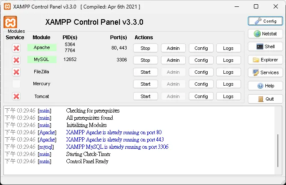Click MySQL PID 12652
The width and height of the screenshot is (286, 185).
pos(70,59)
